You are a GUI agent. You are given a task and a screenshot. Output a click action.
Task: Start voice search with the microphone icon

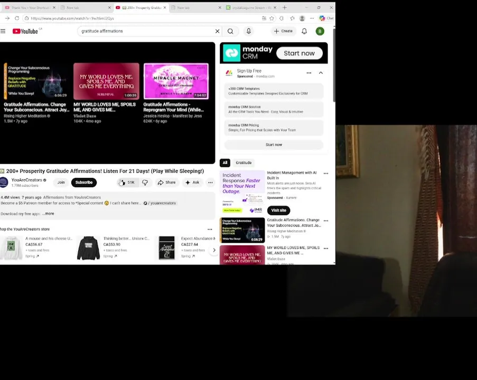click(x=249, y=31)
